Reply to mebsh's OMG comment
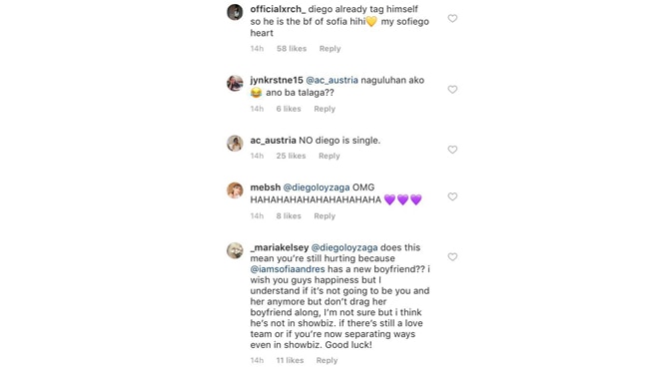Screen dimensions: 659x367 coord(325,216)
